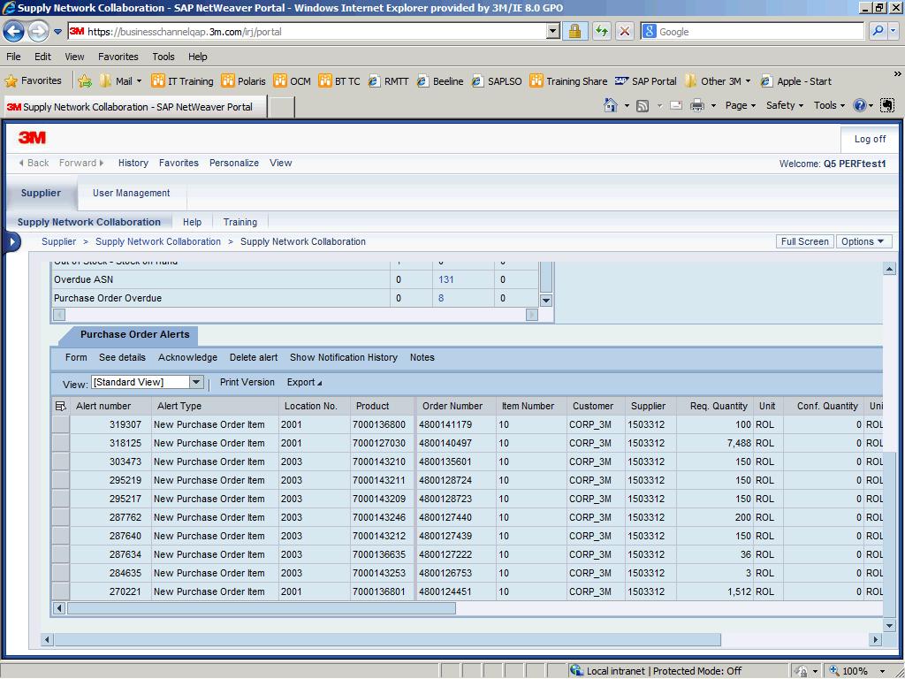Open the Polaris favorite
The height and width of the screenshot is (679, 905).
point(244,81)
